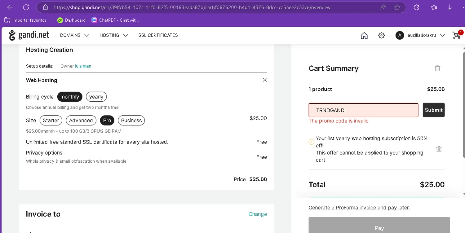Select monthly billing cycle

(x=70, y=97)
